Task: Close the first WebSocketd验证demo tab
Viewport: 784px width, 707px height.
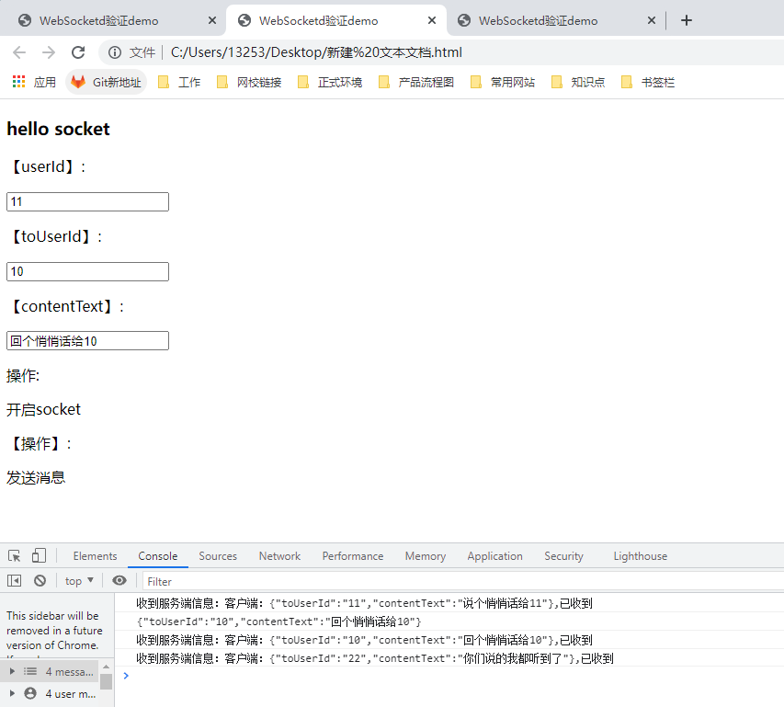Action: click(212, 20)
